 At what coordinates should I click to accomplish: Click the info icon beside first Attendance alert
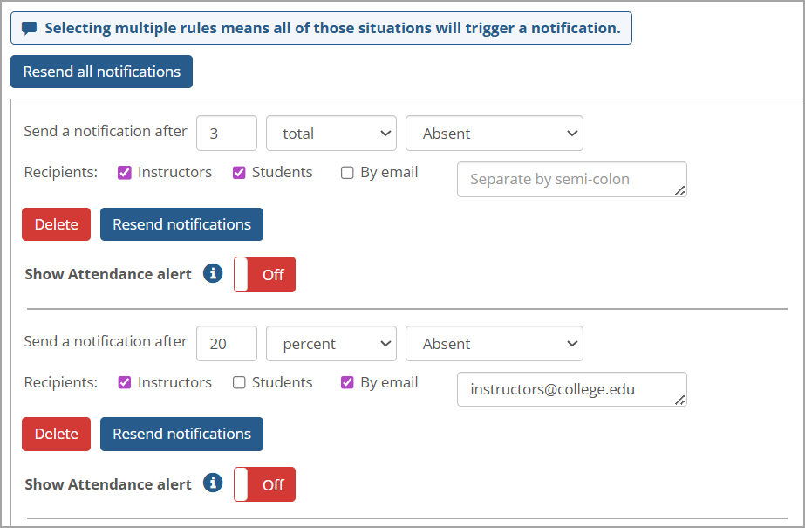(213, 273)
